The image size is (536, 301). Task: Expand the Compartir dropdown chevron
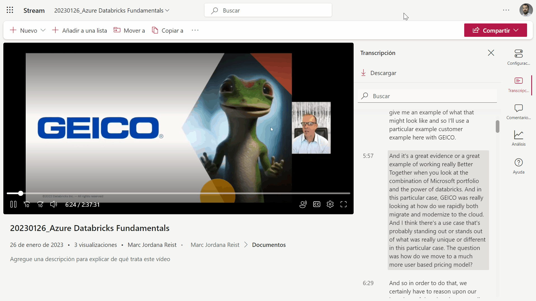[x=516, y=30]
